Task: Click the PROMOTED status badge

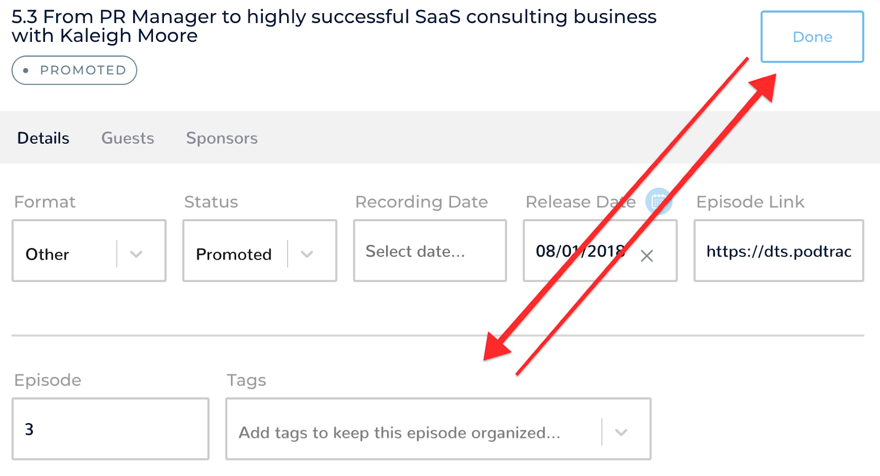Action: [x=74, y=70]
